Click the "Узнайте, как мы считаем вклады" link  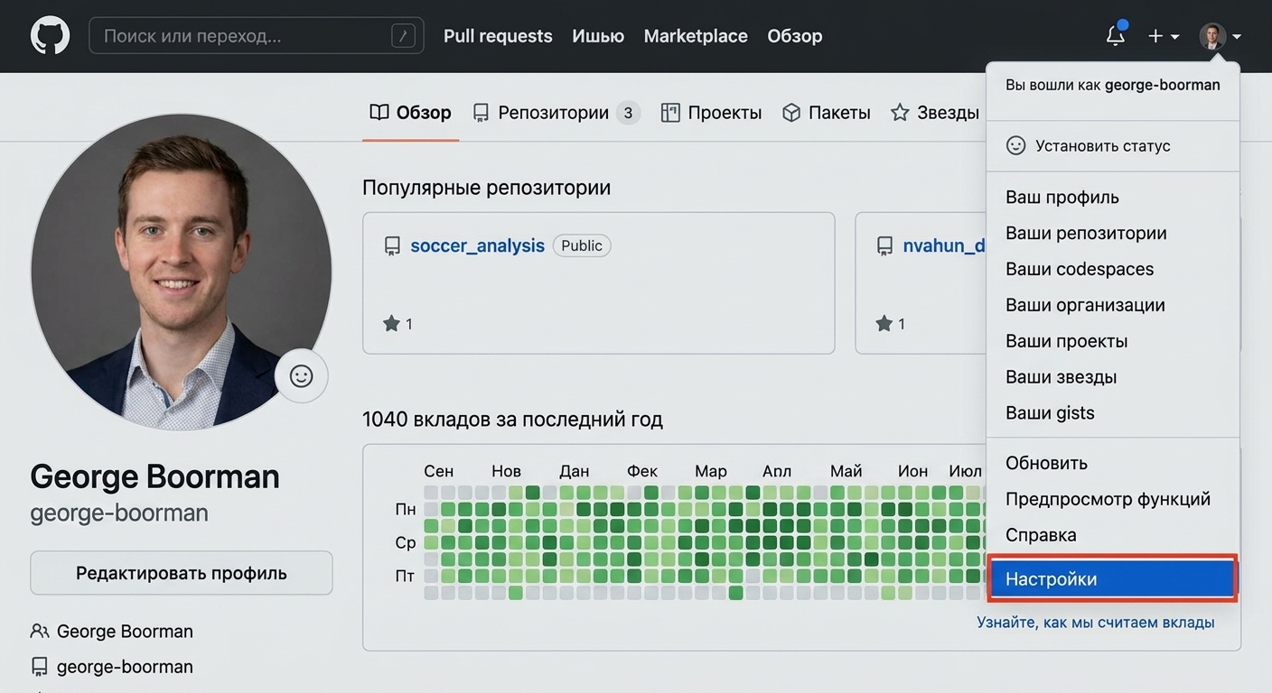(x=1095, y=622)
